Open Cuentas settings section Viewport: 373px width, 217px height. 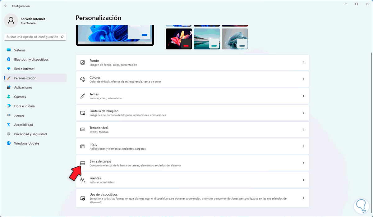point(35,97)
